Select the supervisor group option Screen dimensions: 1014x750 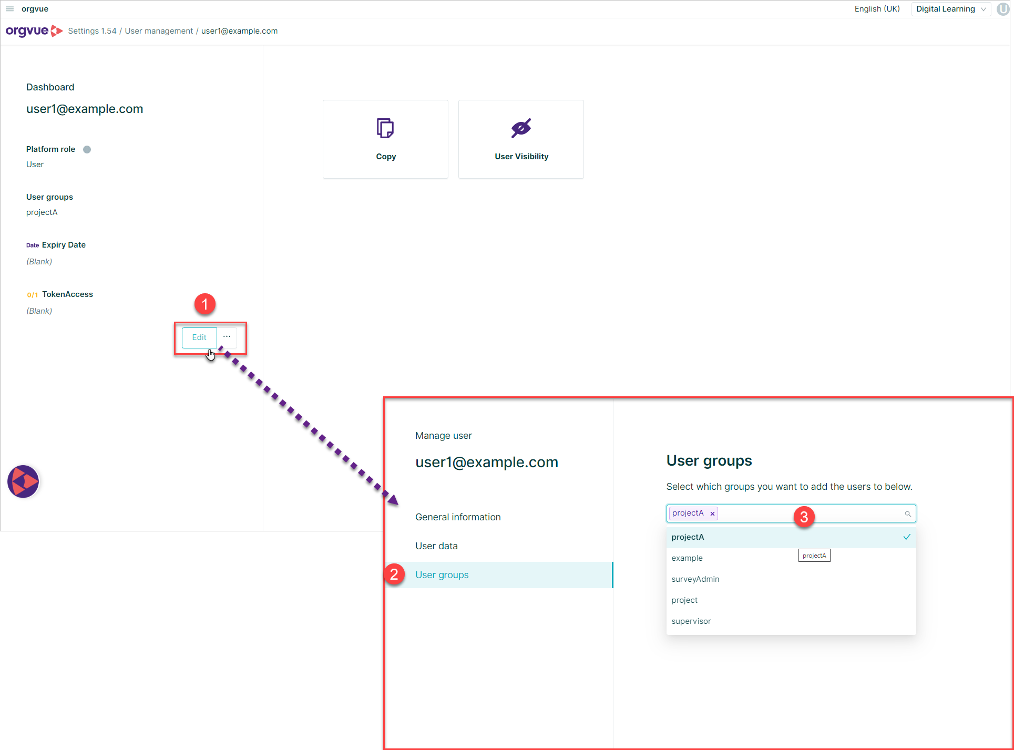click(x=791, y=621)
